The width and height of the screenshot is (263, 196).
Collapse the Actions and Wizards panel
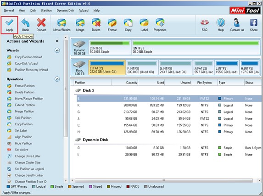click(57, 41)
